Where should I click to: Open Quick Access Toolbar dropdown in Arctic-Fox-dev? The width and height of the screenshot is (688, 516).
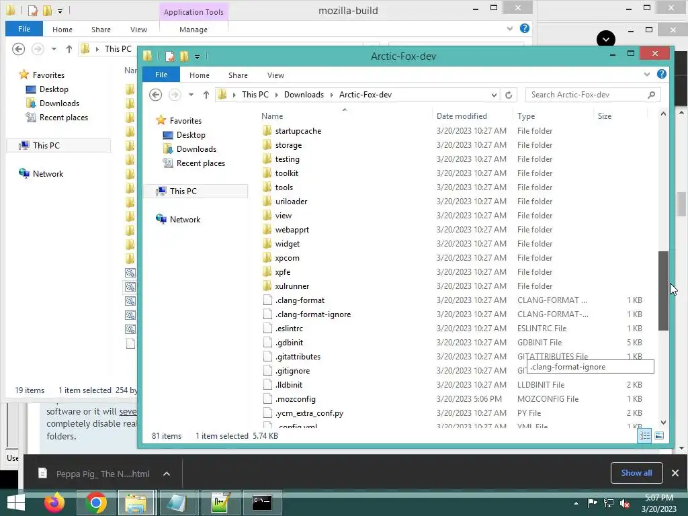click(x=197, y=56)
